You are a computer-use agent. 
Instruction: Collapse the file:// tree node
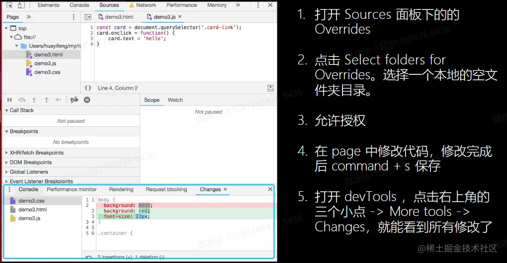(11, 37)
